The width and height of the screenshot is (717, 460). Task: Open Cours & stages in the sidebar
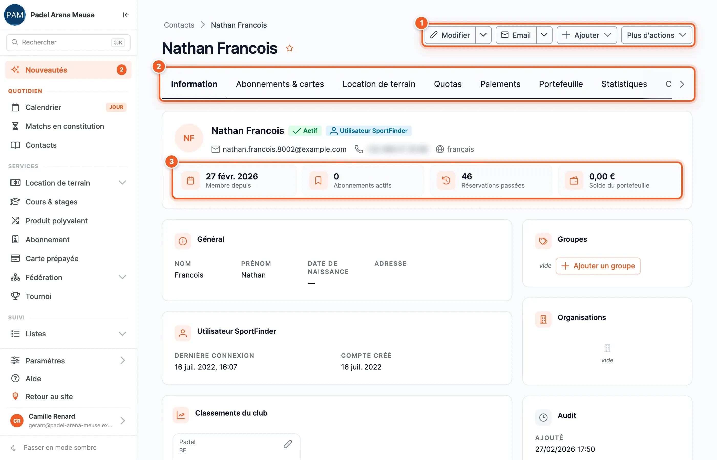[x=68, y=202]
